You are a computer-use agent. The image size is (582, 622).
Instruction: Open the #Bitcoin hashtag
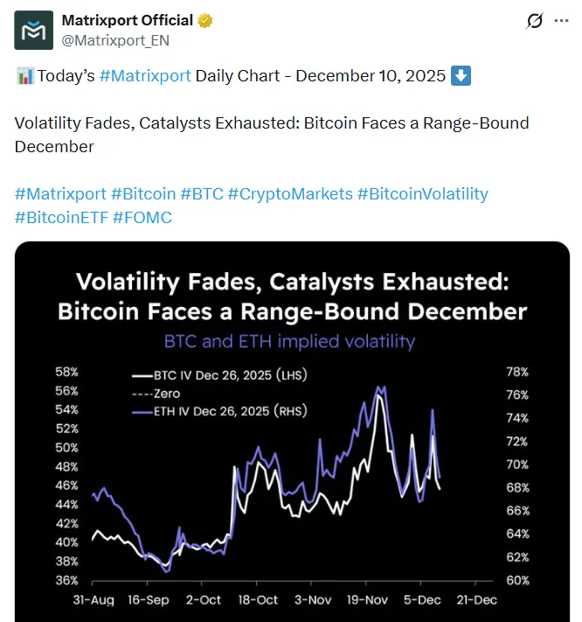[142, 193]
